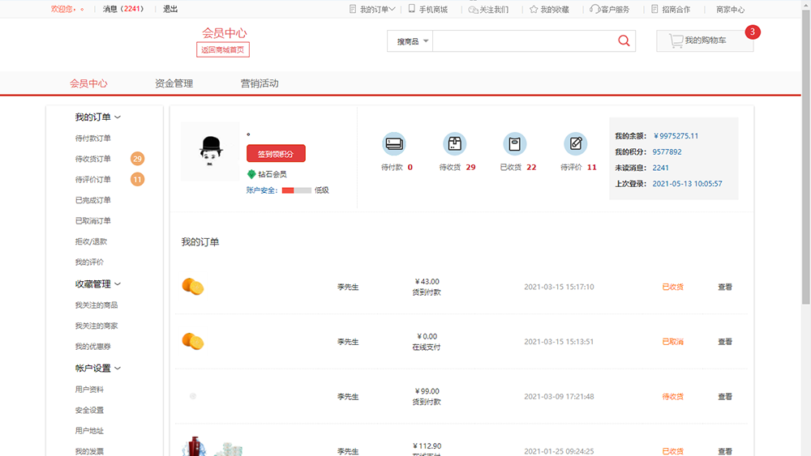811x456 pixels.
Task: Click the awaiting delivery (待收货) icon
Action: point(455,144)
